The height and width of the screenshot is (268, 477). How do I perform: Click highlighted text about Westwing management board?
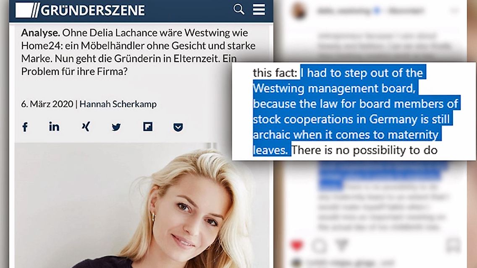355,111
